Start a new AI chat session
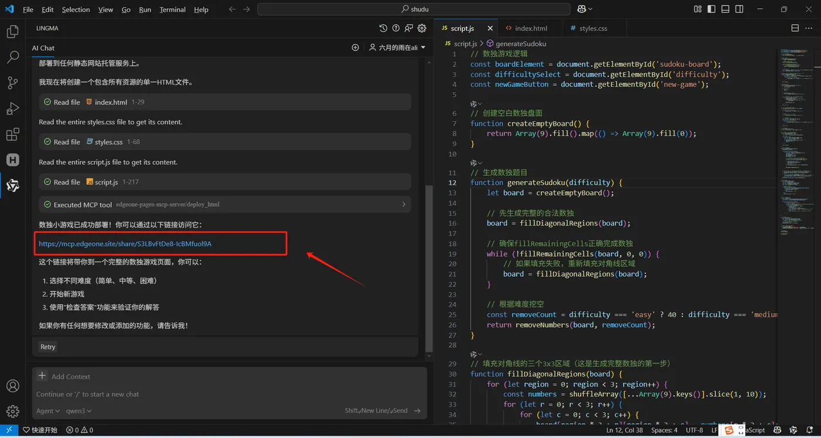 point(355,47)
